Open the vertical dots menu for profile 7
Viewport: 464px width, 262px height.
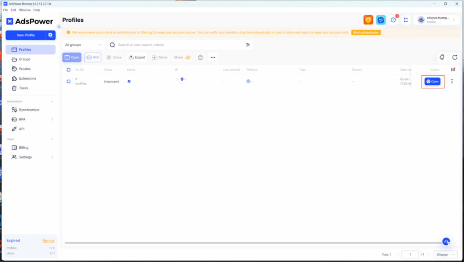(452, 81)
